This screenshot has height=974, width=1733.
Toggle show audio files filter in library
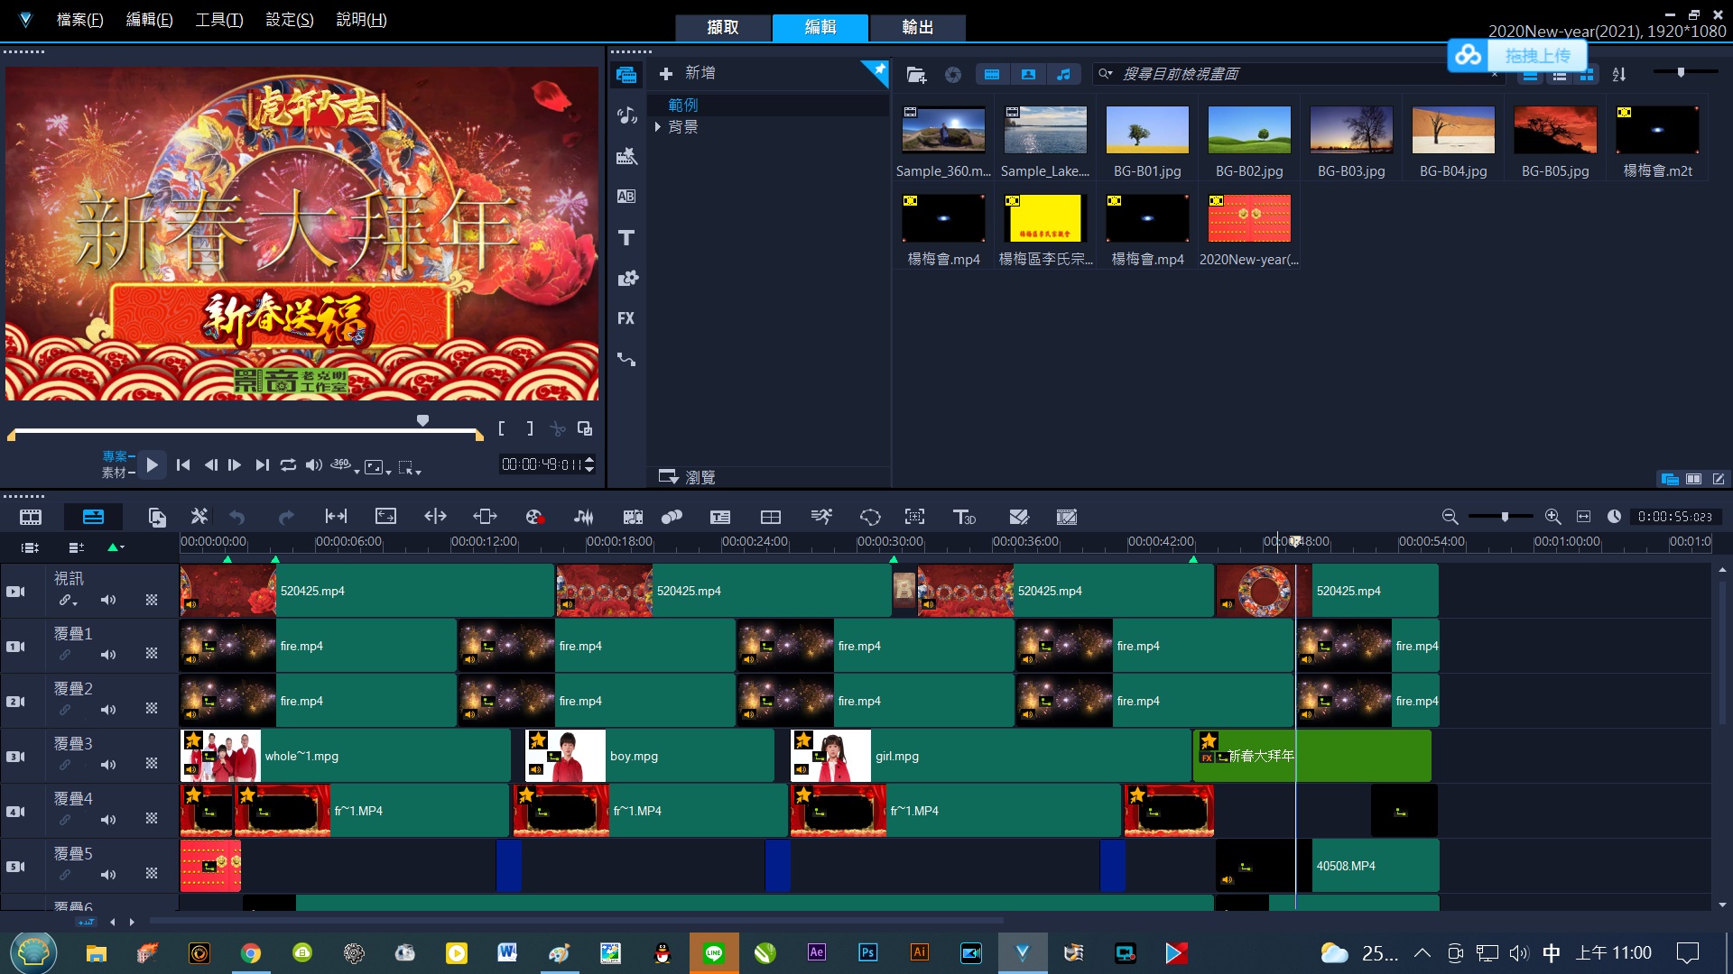[x=1064, y=75]
